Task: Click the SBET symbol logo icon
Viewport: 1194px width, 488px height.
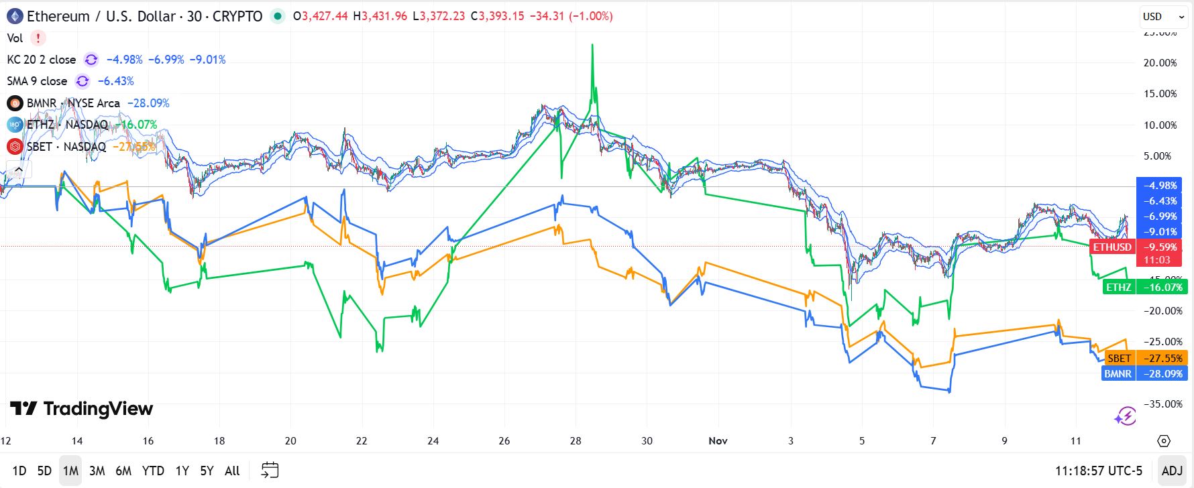Action: (15, 146)
